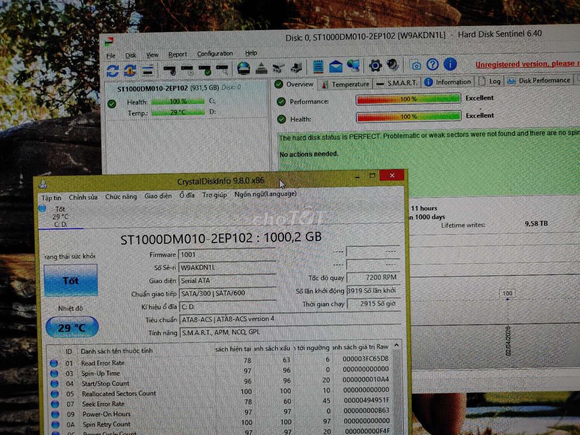Open configuration via the gear icon
The image size is (580, 435).
point(375,66)
